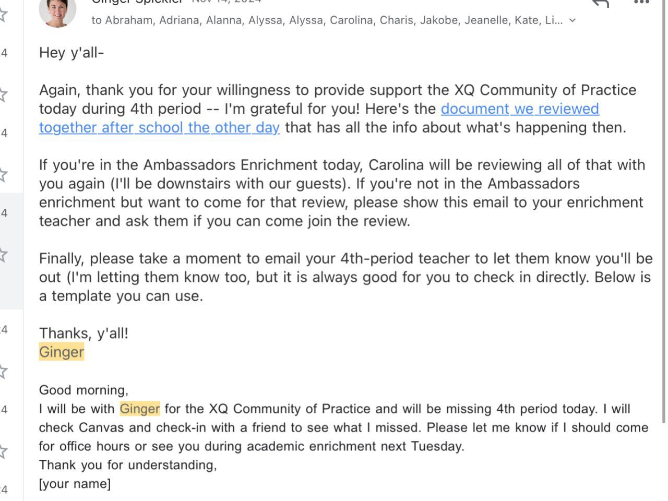Click the reply arrow icon
668x501 pixels.
coord(601,3)
